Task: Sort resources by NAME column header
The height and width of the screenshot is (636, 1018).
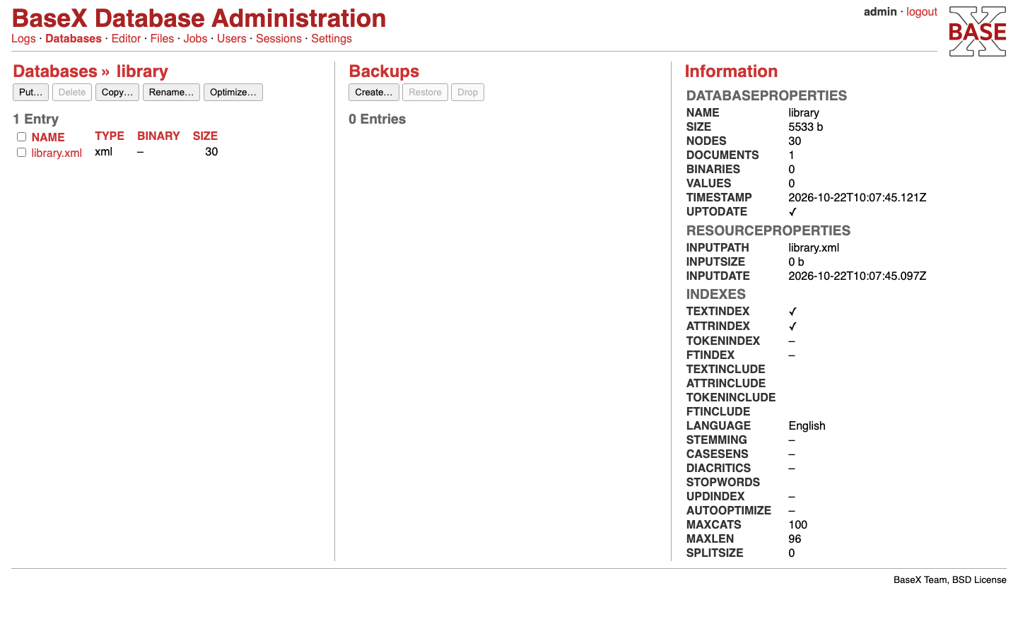Action: [48, 137]
